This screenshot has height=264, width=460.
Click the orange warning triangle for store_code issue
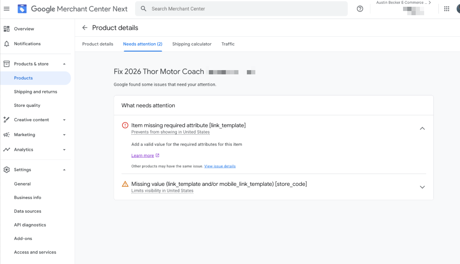click(x=125, y=184)
